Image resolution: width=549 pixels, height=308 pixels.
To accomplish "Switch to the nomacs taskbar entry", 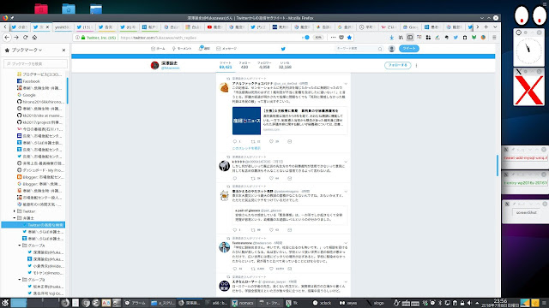I will [x=243, y=303].
